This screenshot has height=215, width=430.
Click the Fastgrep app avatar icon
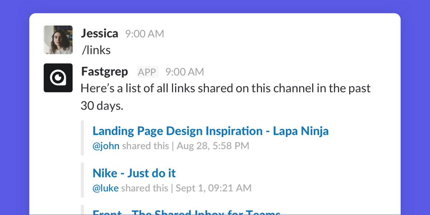(58, 78)
